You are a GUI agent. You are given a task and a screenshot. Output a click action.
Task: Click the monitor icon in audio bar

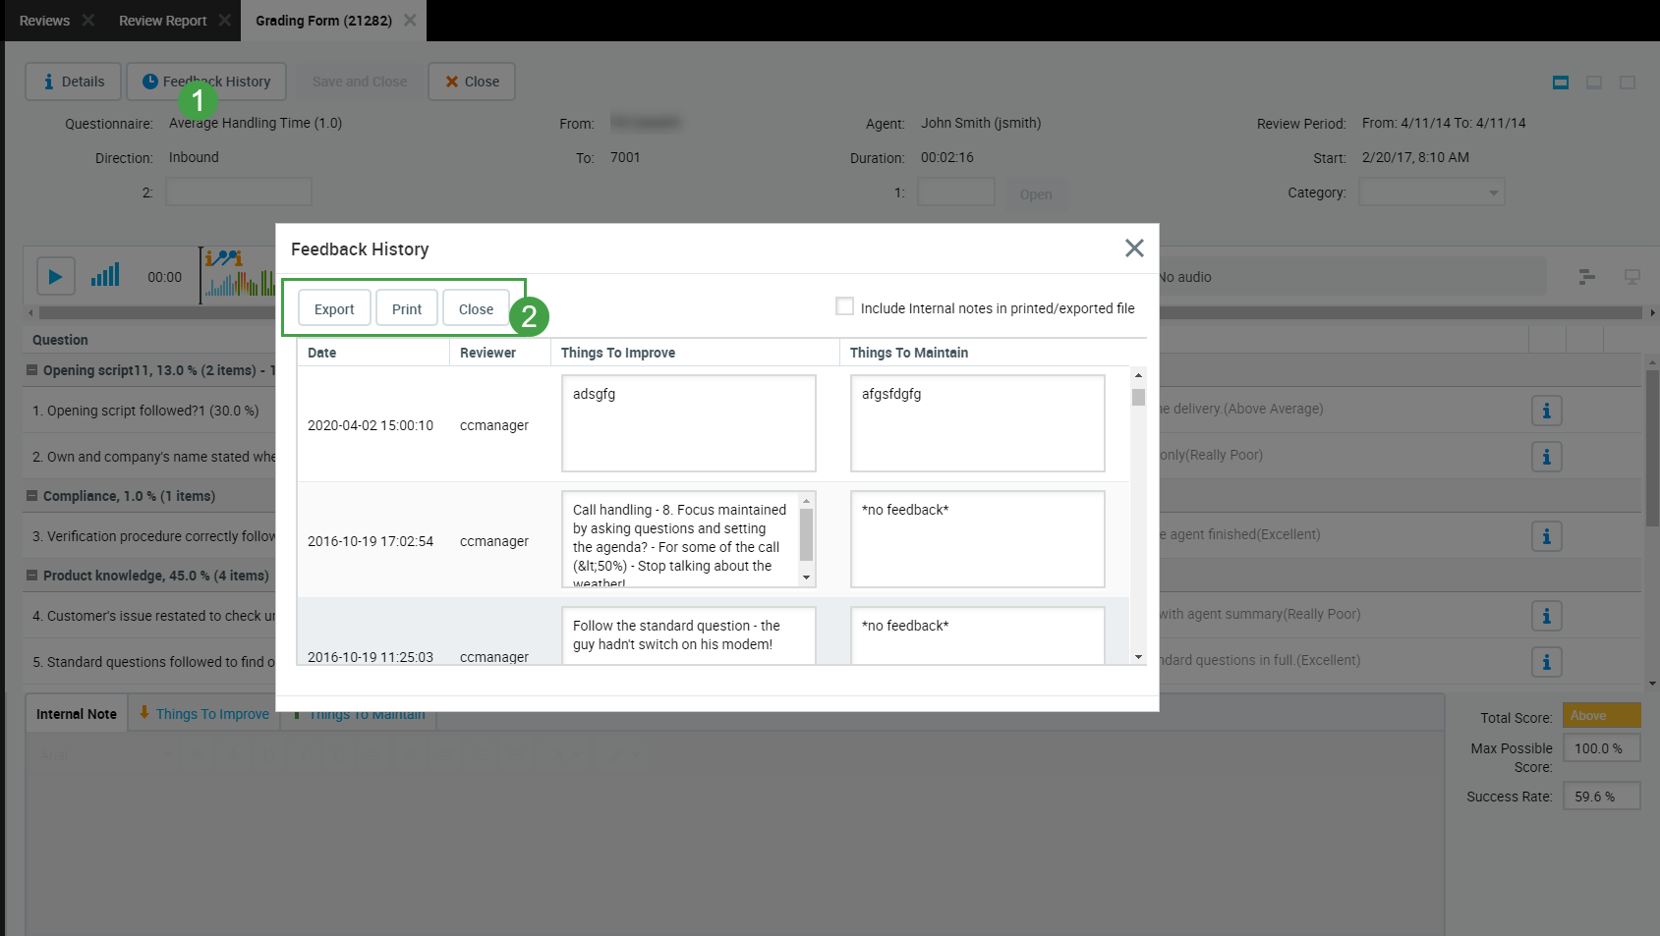click(x=1631, y=277)
